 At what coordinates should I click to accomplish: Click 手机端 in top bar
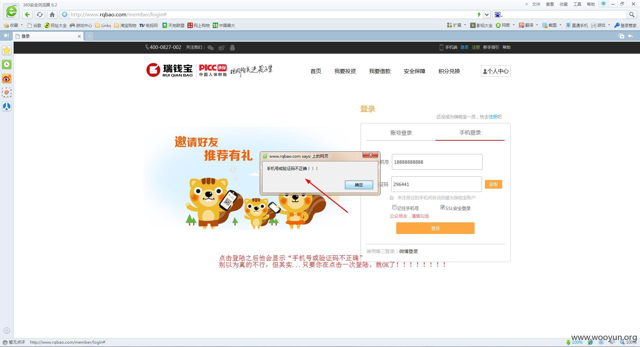(x=448, y=47)
